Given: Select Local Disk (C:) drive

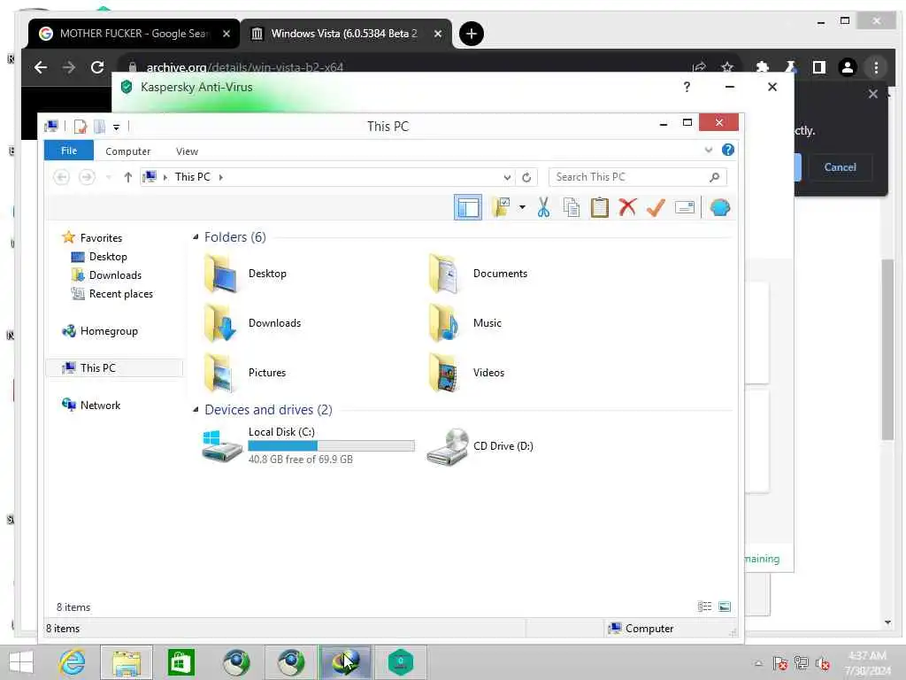Looking at the screenshot, I should [x=307, y=445].
